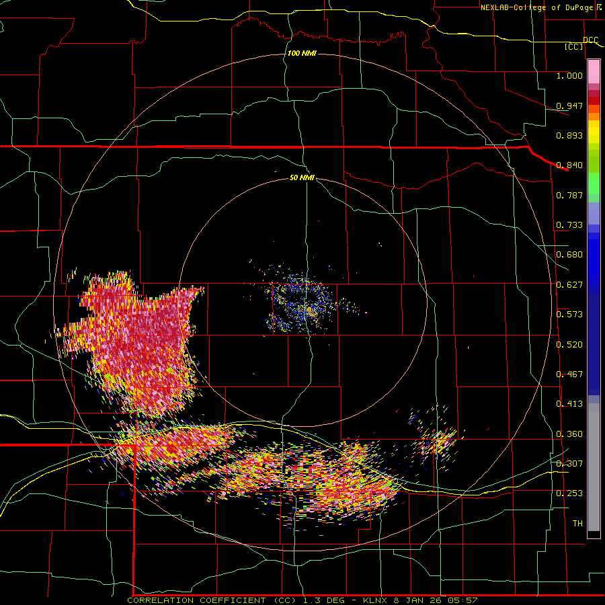Select the 0.253 color scale value
Viewport: 605px width, 605px height.
pos(569,493)
